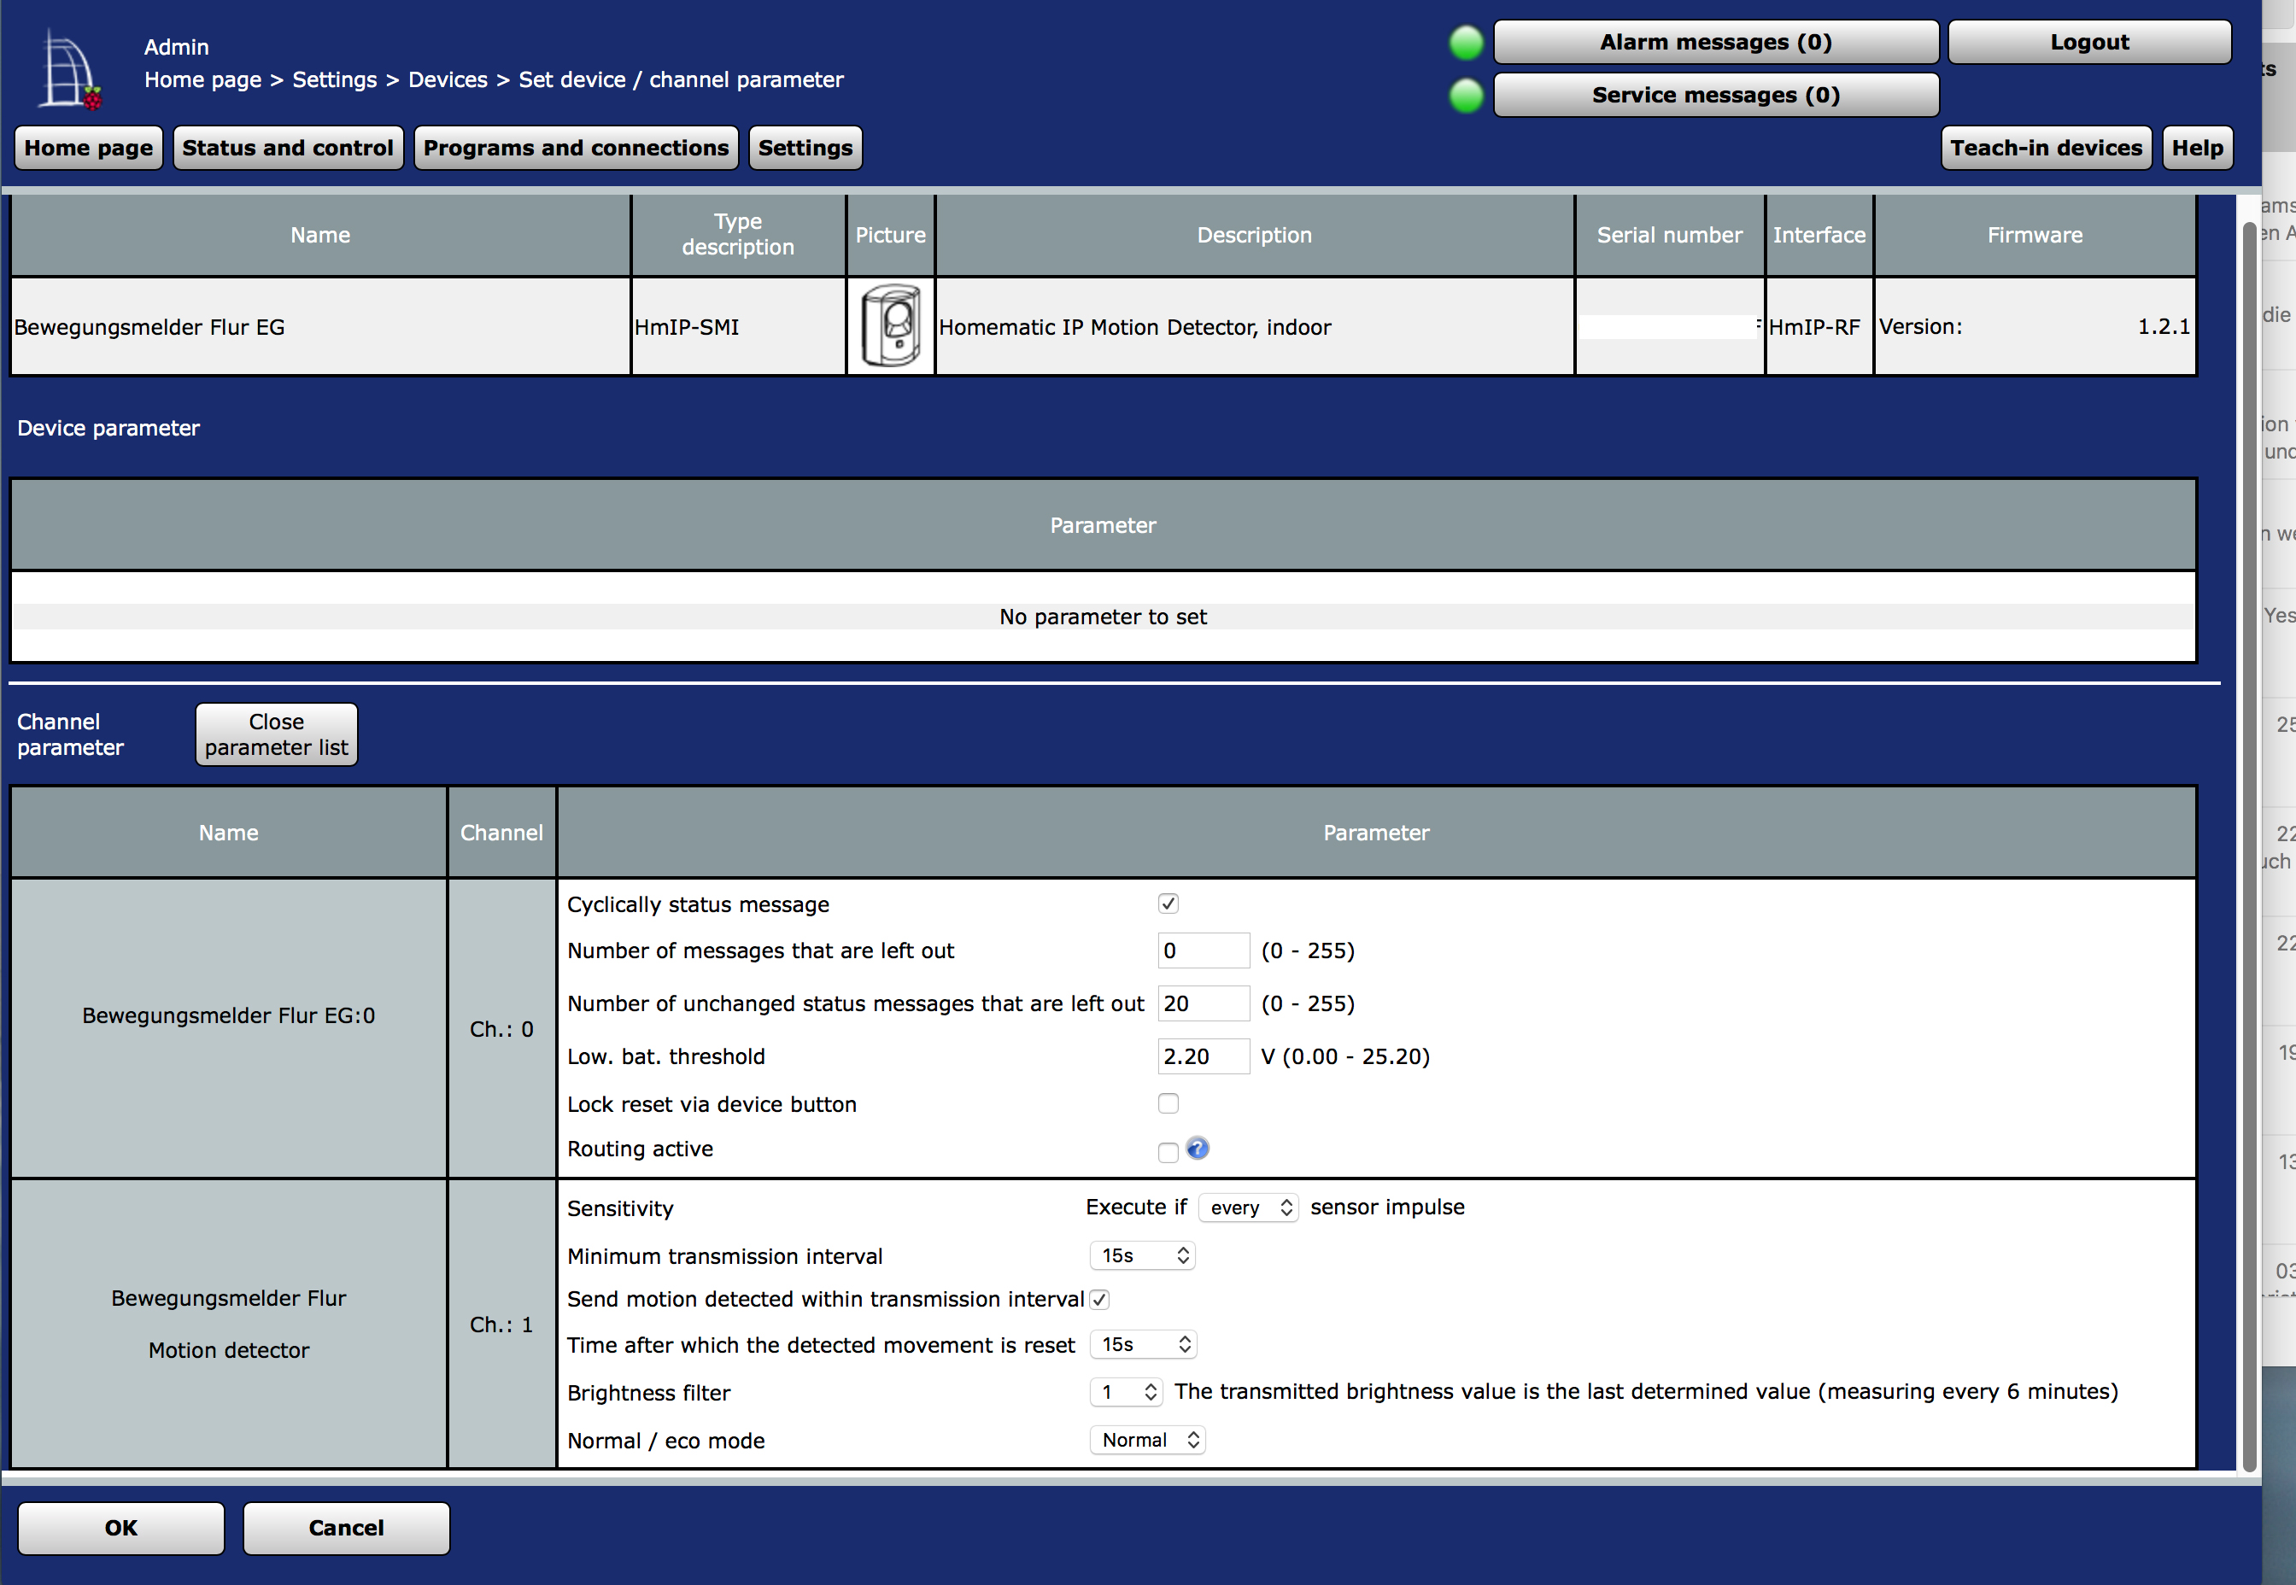Open the Status and control menu
Viewport: 2296px width, 1585px height.
(288, 148)
